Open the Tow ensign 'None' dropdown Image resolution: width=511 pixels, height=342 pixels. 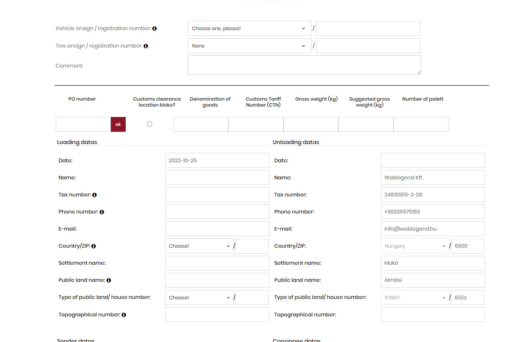249,46
